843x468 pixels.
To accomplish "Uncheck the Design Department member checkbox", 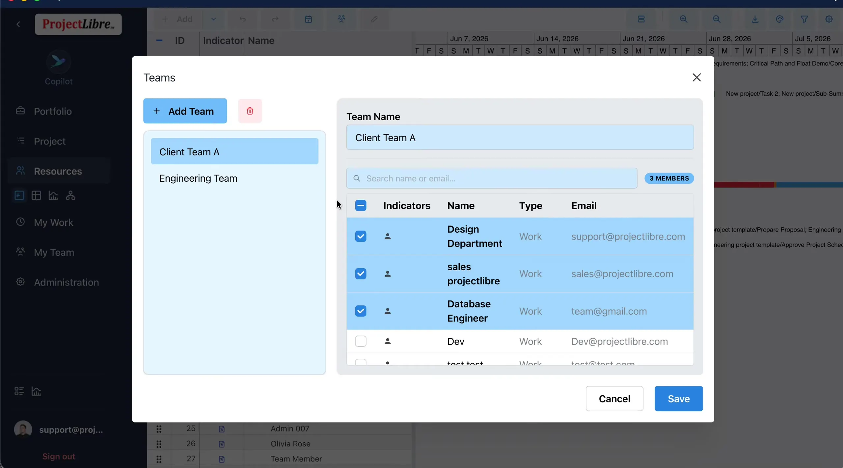I will (361, 236).
